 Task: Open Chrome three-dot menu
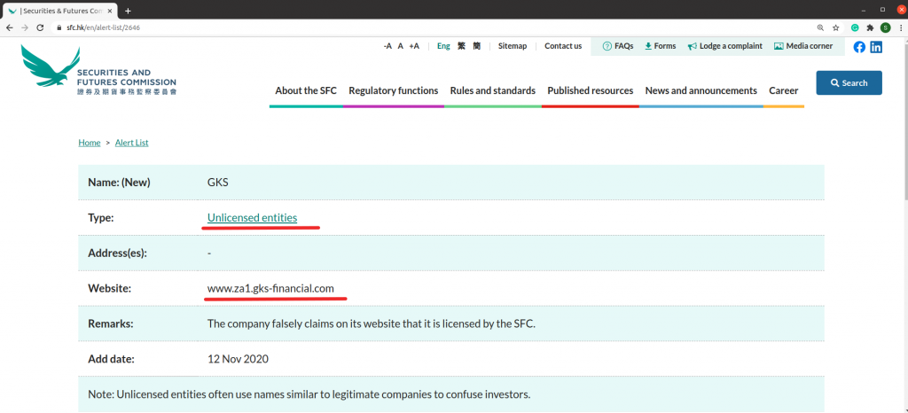coord(901,27)
